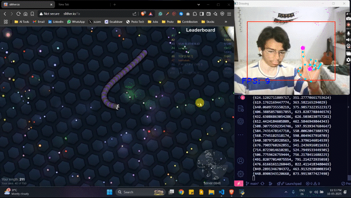
Task: Click the taskbar Search box
Action: [140, 192]
